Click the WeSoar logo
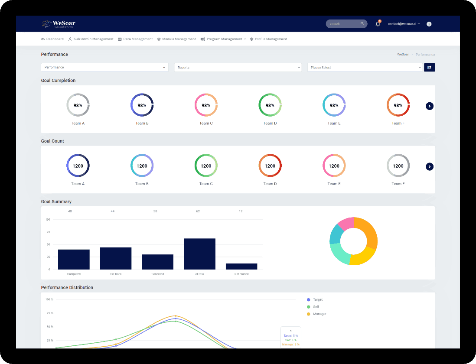The height and width of the screenshot is (364, 476). [59, 24]
